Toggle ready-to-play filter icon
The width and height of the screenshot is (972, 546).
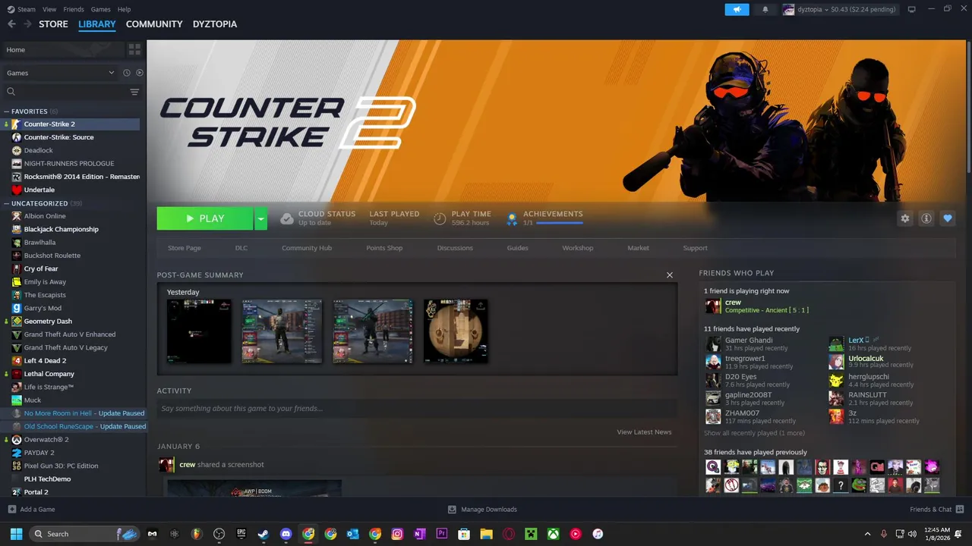[140, 73]
